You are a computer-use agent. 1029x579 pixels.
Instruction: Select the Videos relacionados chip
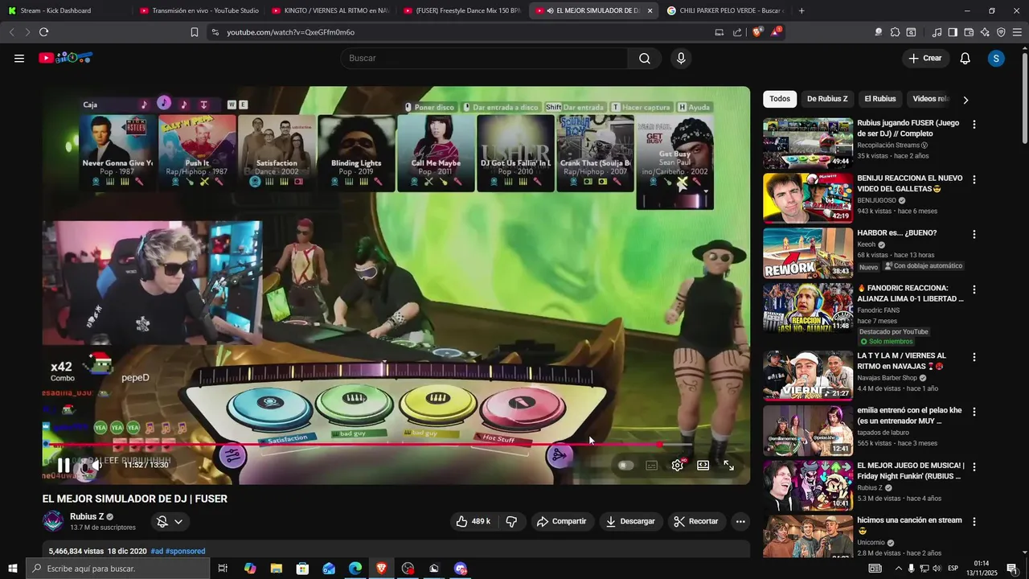[931, 99]
